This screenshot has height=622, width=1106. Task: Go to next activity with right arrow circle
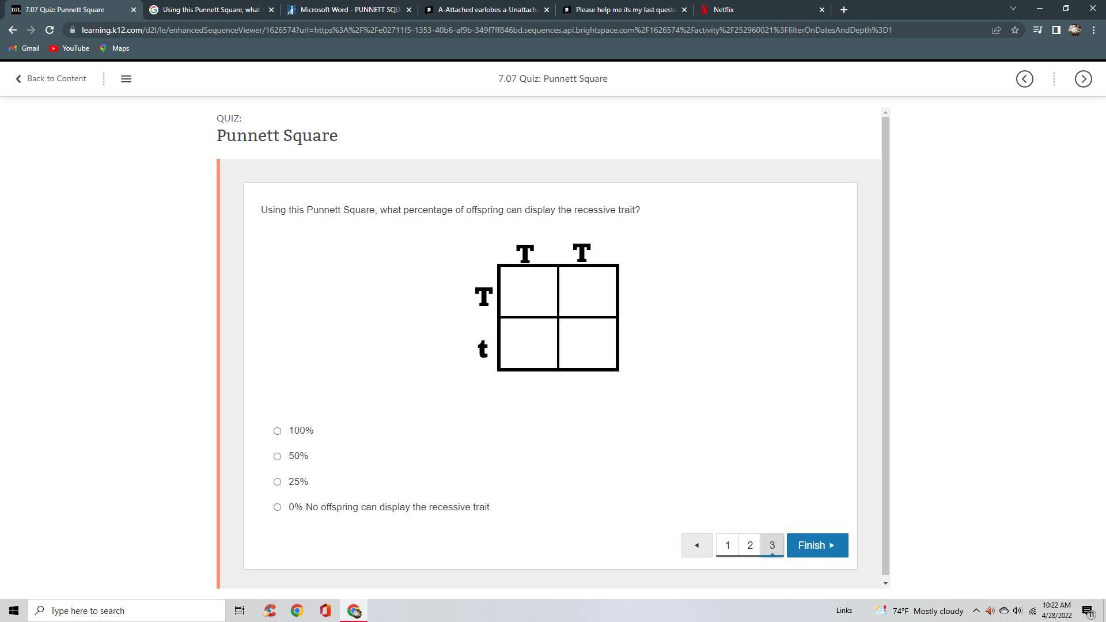point(1083,79)
